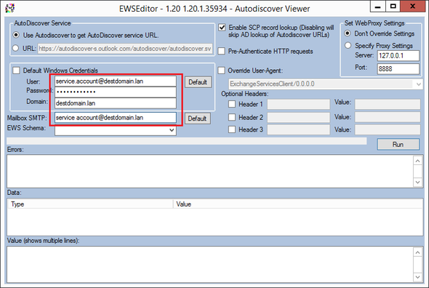
Task: Click the Domain field
Action: pos(116,103)
